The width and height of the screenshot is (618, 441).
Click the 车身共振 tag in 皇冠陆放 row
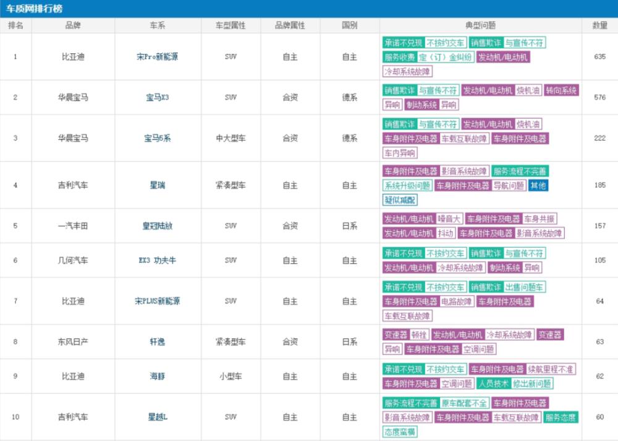point(539,219)
